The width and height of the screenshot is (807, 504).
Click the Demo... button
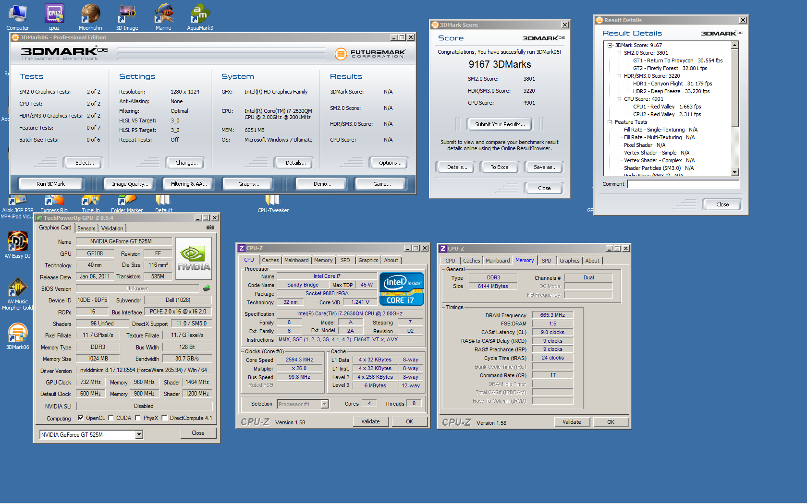[322, 184]
